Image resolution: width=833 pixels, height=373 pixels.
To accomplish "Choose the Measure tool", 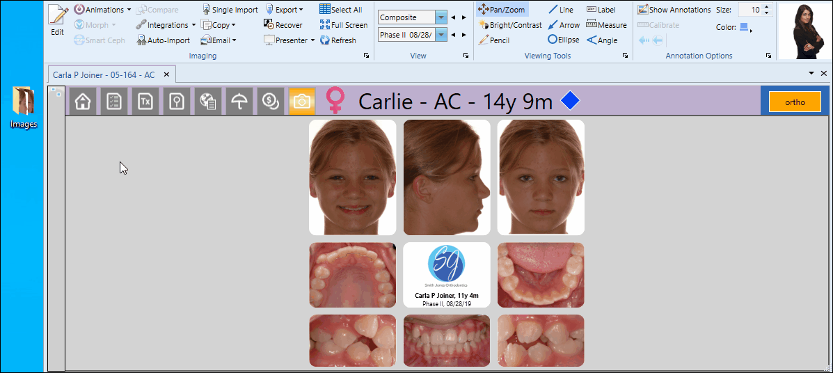I will pos(606,25).
